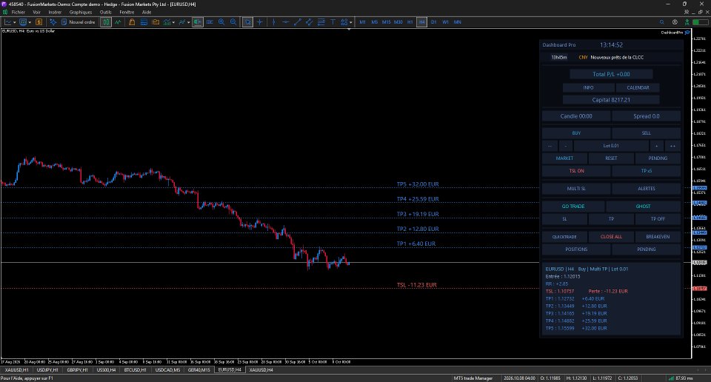The height and width of the screenshot is (382, 711).
Task: Toggle the TSL ON button
Action: click(x=576, y=171)
